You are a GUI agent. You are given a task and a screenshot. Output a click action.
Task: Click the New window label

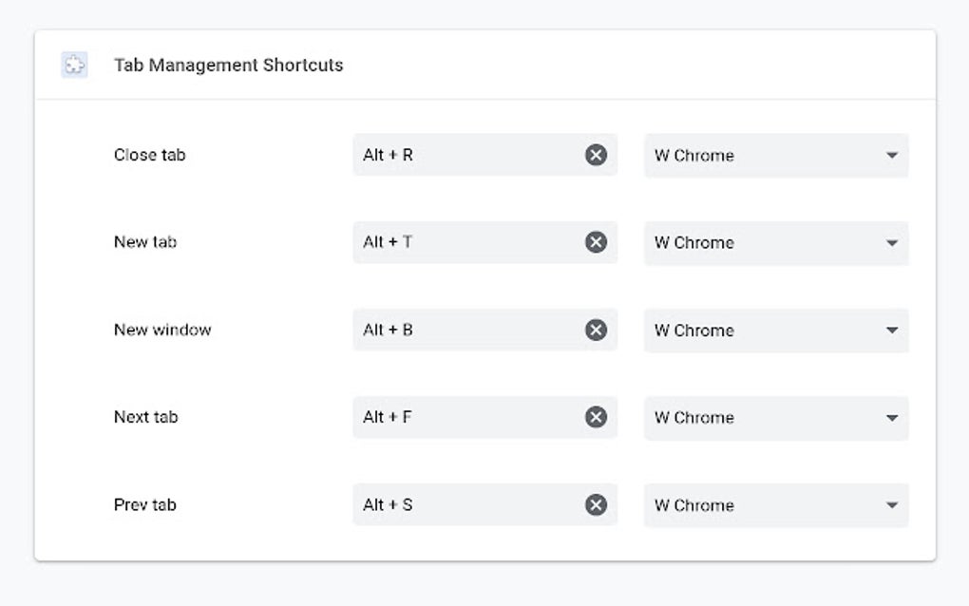pos(160,330)
